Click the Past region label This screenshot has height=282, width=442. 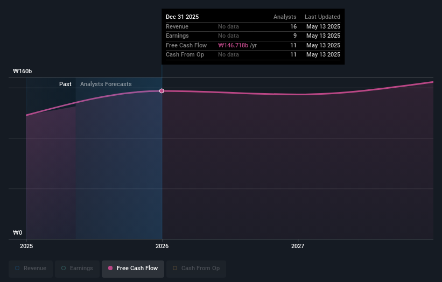(65, 84)
